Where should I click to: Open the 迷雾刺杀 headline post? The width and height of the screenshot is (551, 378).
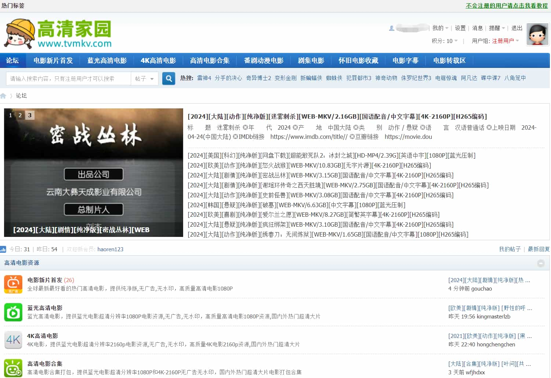point(337,116)
